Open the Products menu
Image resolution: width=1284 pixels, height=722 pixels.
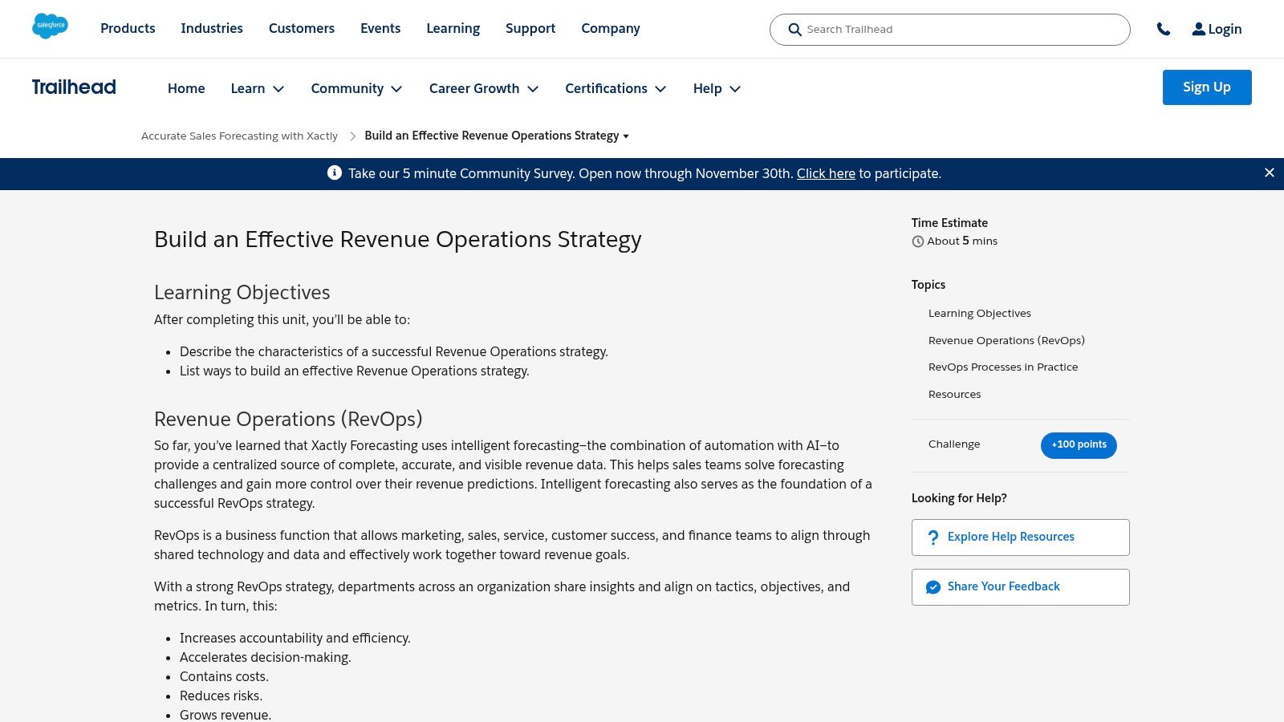pos(127,28)
